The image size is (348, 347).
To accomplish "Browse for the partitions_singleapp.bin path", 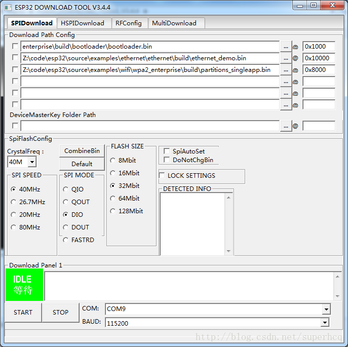I will [286, 70].
